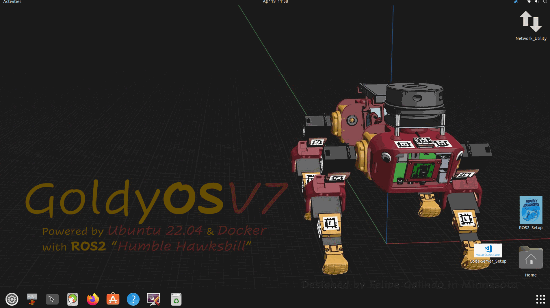Open the Trash in the dock
Image resolution: width=550 pixels, height=308 pixels.
(176, 299)
